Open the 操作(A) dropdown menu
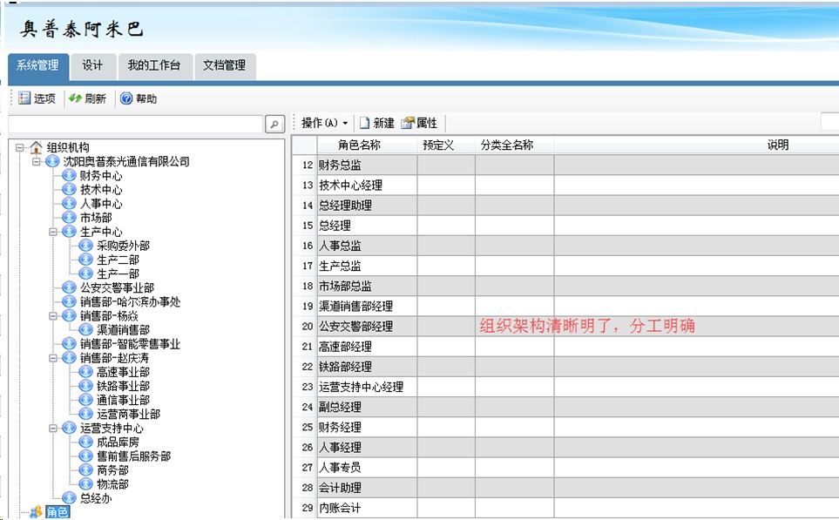839x520 pixels. (x=324, y=123)
